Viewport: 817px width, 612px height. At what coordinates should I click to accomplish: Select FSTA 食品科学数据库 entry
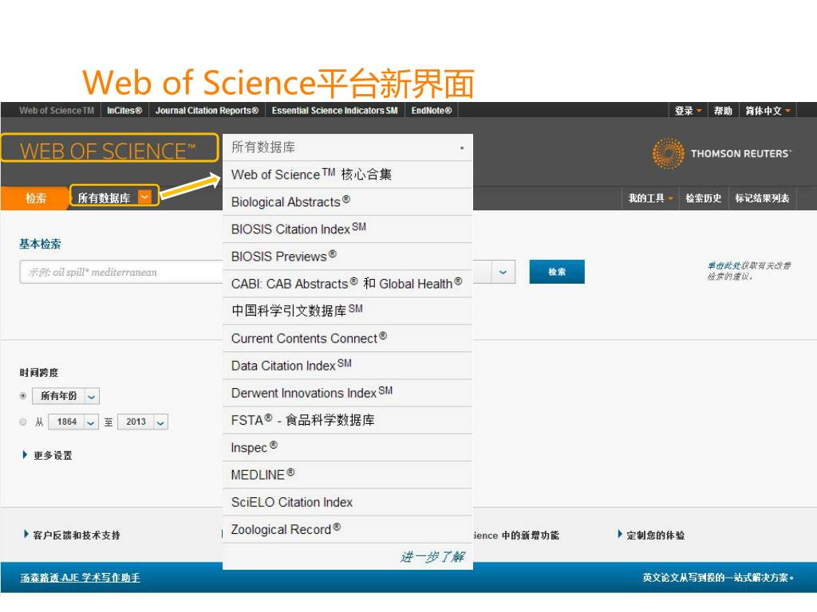348,420
